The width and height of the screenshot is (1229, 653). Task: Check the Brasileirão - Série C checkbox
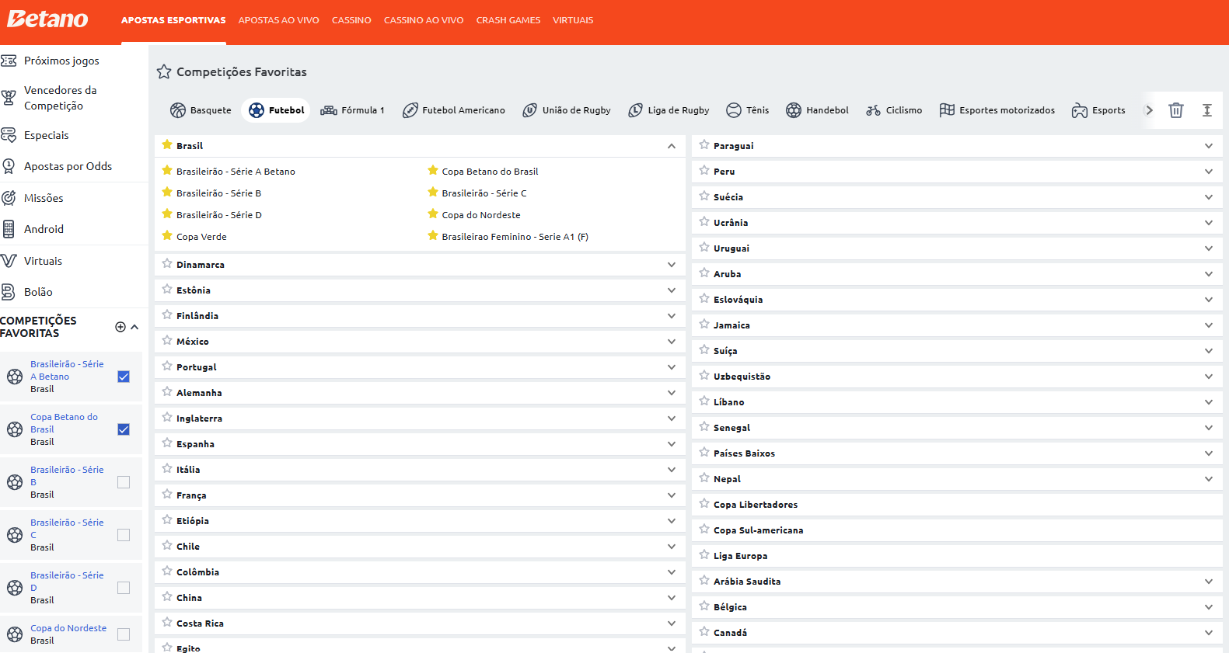(x=124, y=535)
